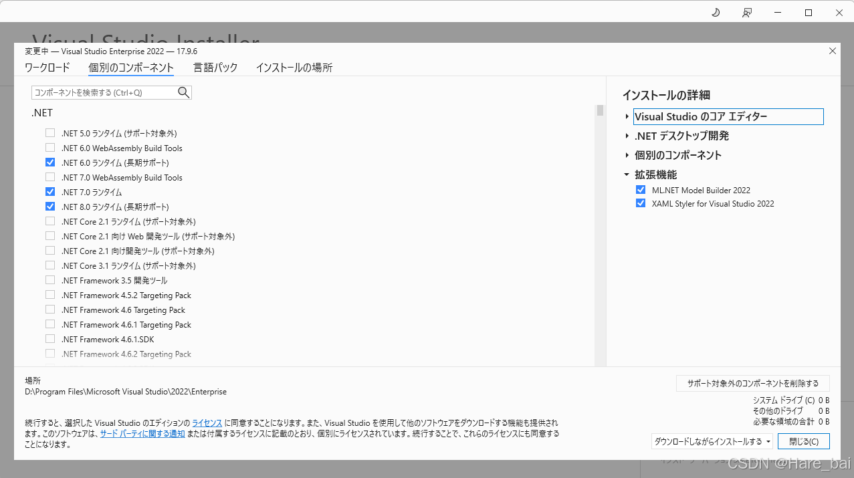
Task: Uncheck .NET 6.0 ランタイム (長期サポート)
Action: click(50, 162)
